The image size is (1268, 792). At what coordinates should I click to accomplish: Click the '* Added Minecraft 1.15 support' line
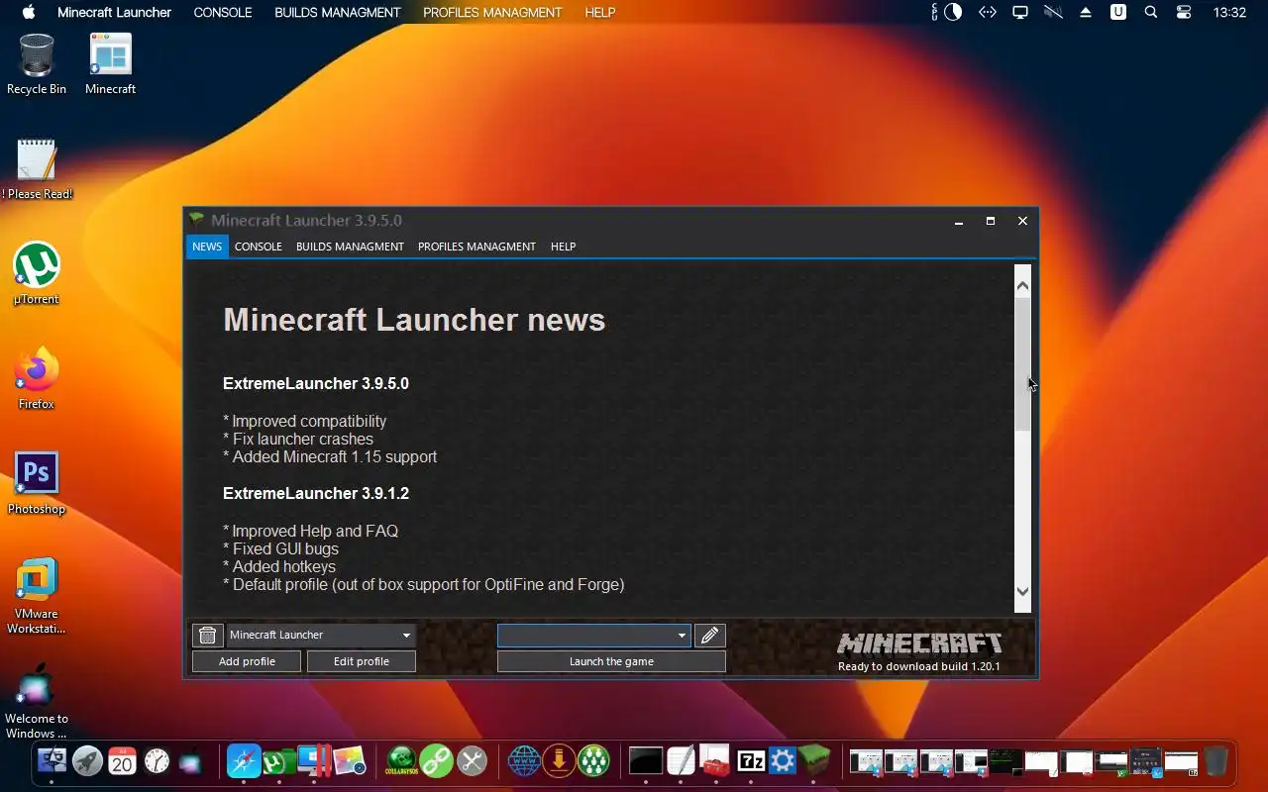pos(330,456)
